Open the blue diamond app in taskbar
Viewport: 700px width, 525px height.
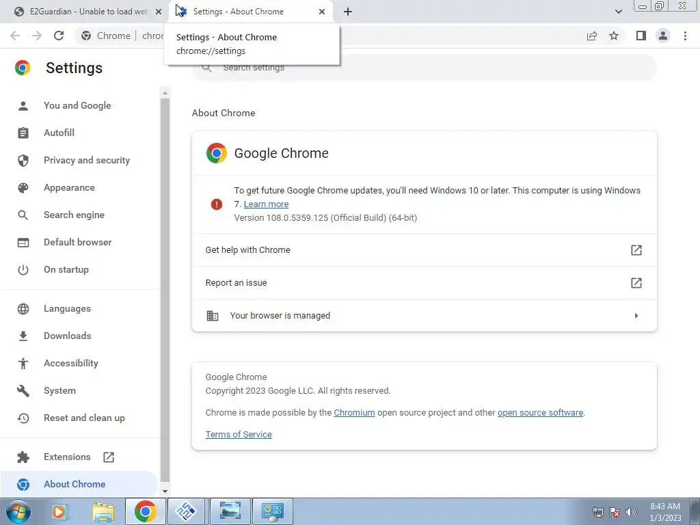pyautogui.click(x=186, y=511)
